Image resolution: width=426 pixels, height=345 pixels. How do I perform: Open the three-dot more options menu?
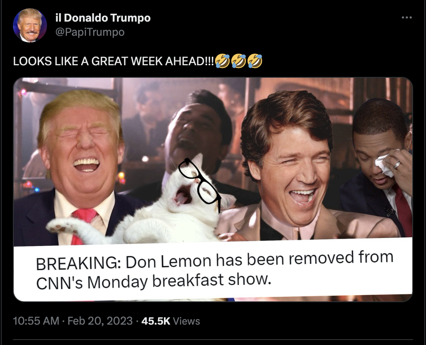[406, 17]
